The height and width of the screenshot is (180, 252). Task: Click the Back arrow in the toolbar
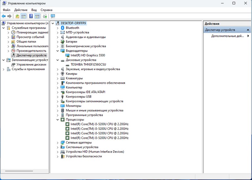(3, 16)
